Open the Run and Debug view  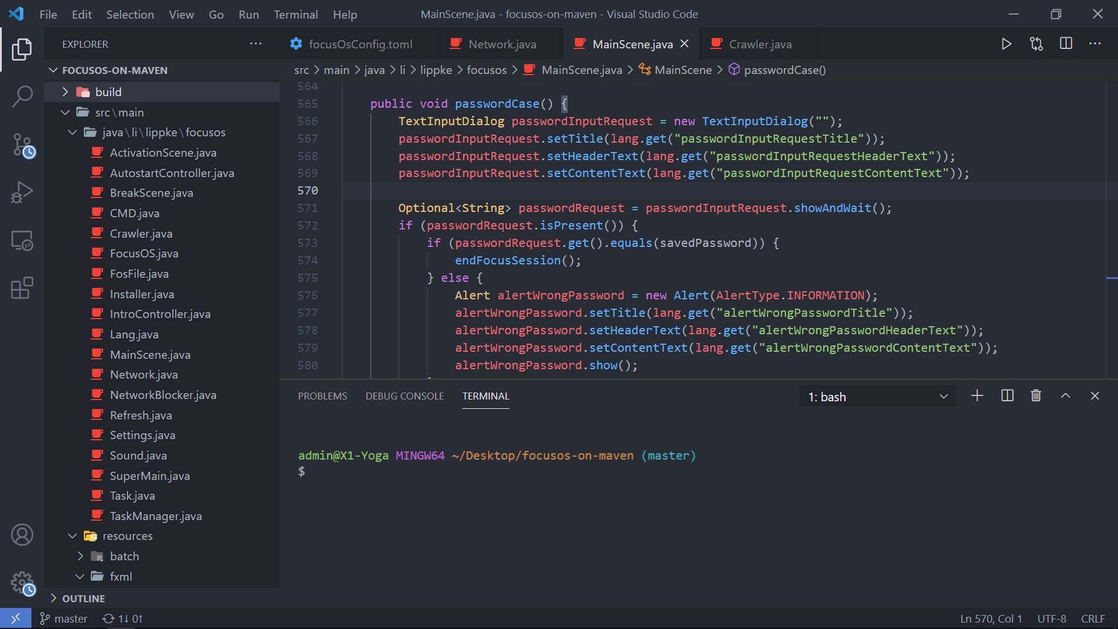pos(22,192)
